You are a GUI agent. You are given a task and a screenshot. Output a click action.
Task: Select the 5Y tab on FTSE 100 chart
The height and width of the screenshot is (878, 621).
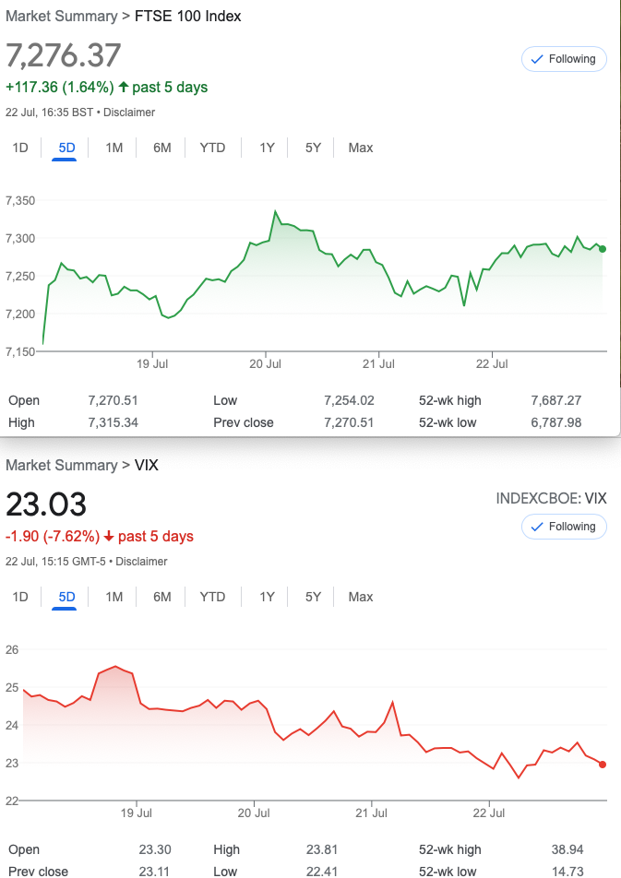tap(313, 148)
